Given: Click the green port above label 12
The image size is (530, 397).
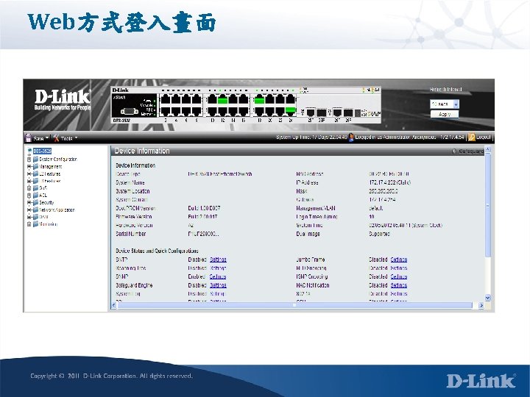Looking at the screenshot, I should tap(222, 99).
